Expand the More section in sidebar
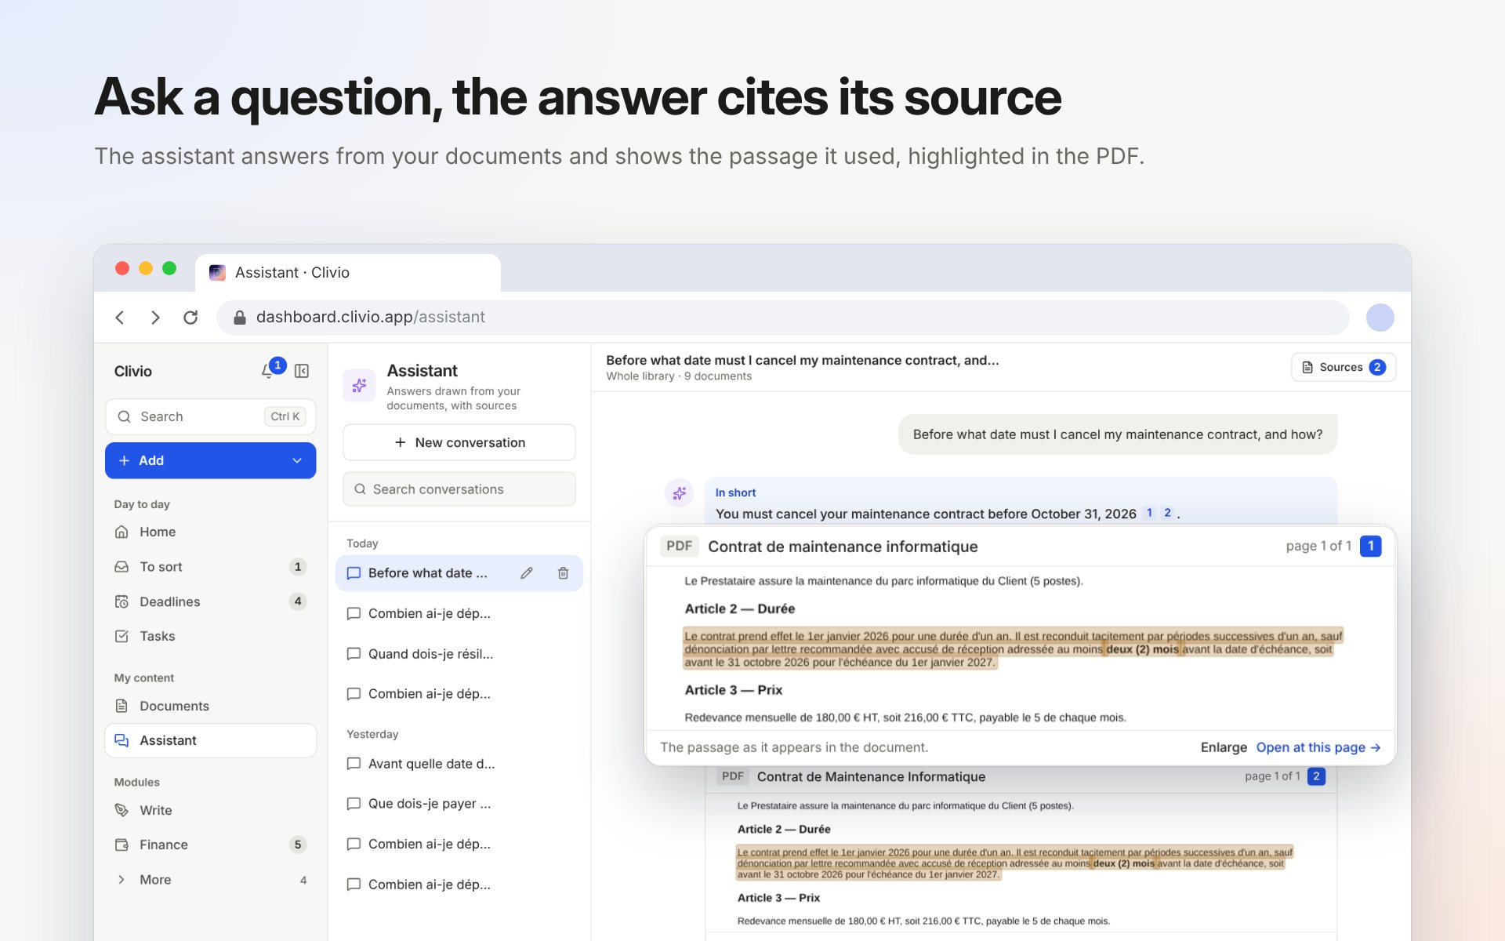Screen dimensions: 1505x941 click(x=210, y=880)
